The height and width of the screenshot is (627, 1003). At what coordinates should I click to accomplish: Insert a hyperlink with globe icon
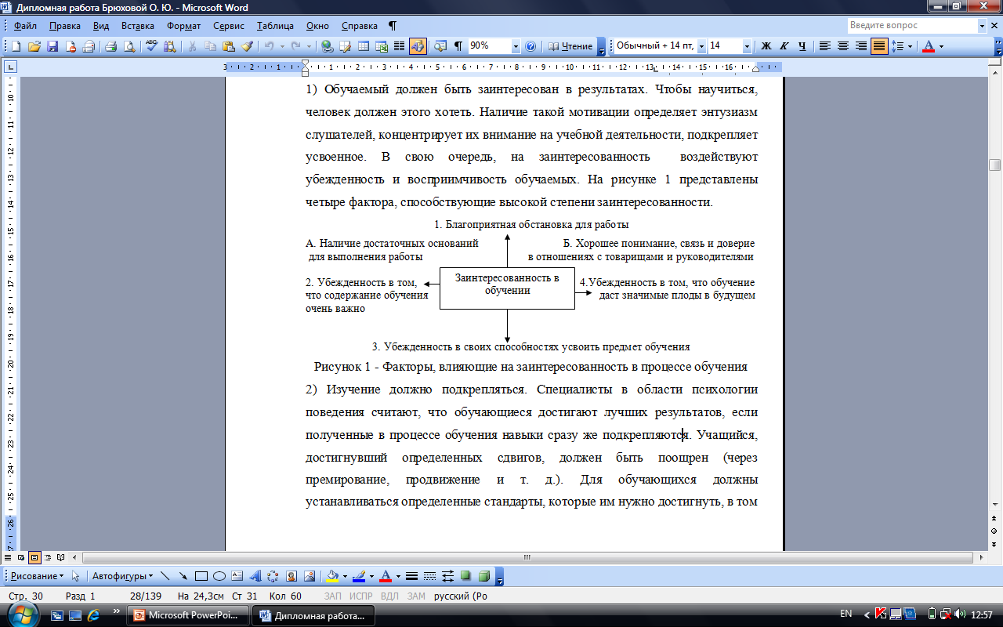click(327, 46)
